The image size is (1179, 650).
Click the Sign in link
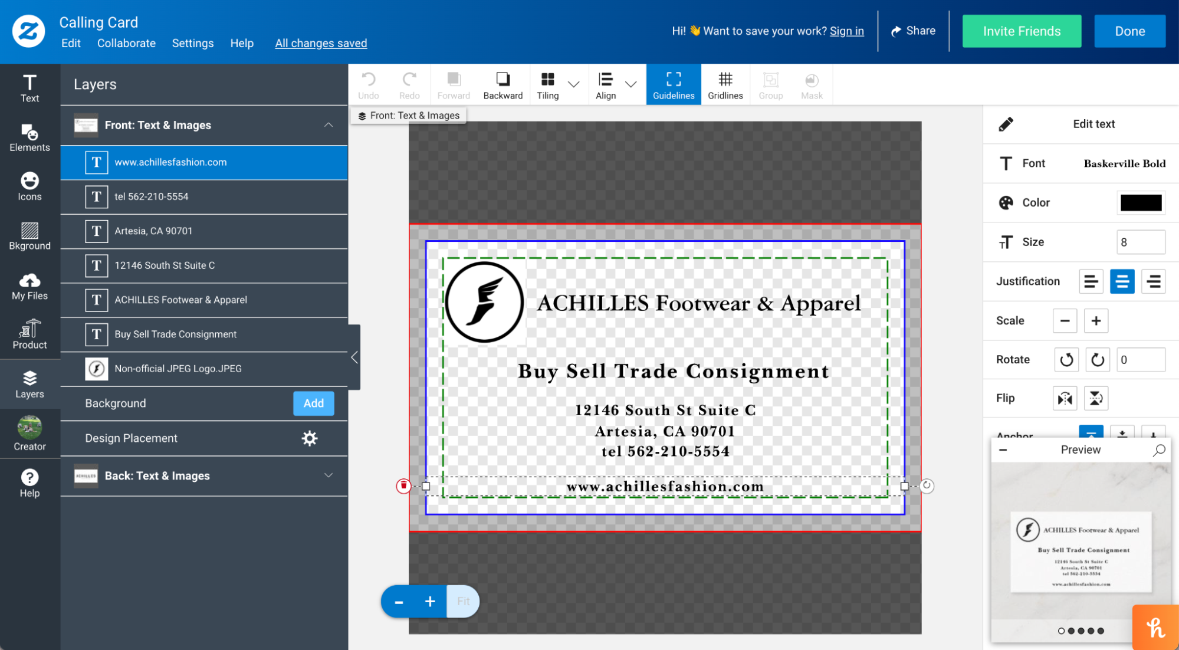[x=846, y=31]
